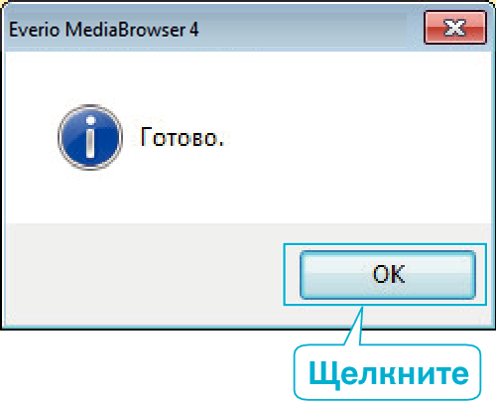
Task: Click the word MediaBrowser in the title
Action: [x=125, y=30]
